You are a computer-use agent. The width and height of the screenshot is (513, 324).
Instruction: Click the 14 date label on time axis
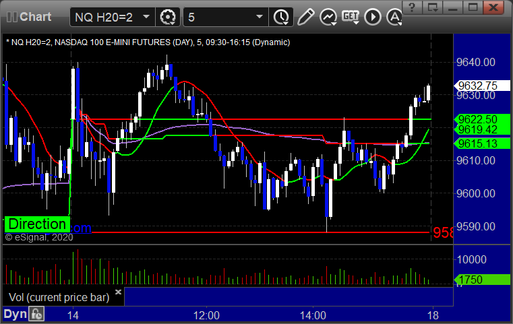click(x=73, y=316)
